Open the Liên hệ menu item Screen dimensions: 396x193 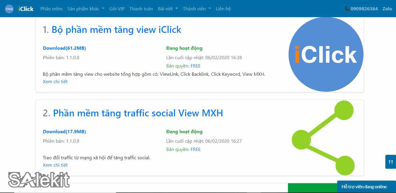[x=223, y=9]
